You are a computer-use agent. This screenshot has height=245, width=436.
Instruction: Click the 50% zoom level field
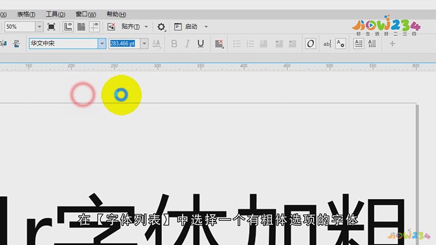[x=20, y=27]
